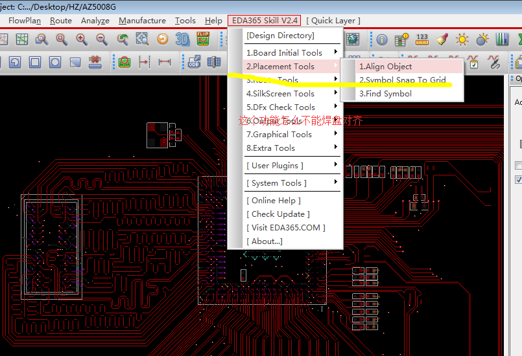Open the 3D viewer icon
Screen dimensions: 522x356
click(x=182, y=39)
